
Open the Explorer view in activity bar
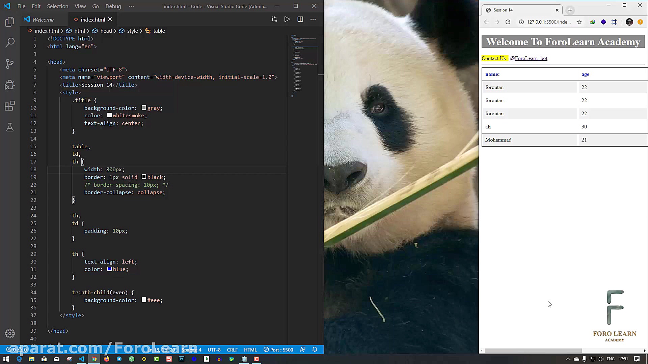click(x=10, y=22)
